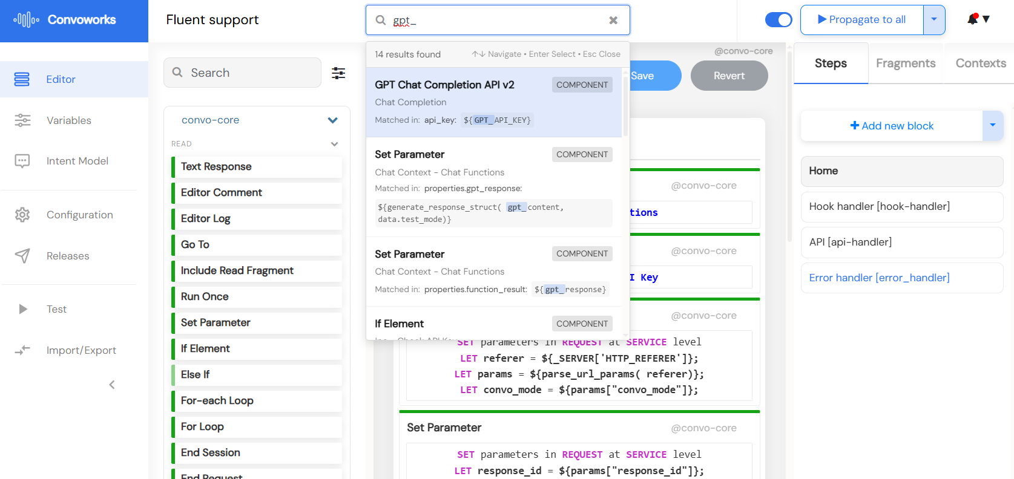Viewport: 1014px width, 479px height.
Task: Open component filter settings icon
Action: pyautogui.click(x=338, y=73)
